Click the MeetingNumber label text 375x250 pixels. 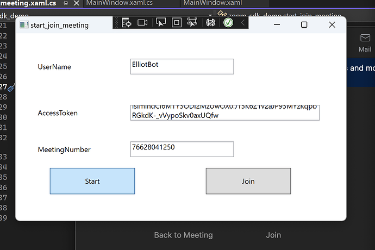coord(64,149)
